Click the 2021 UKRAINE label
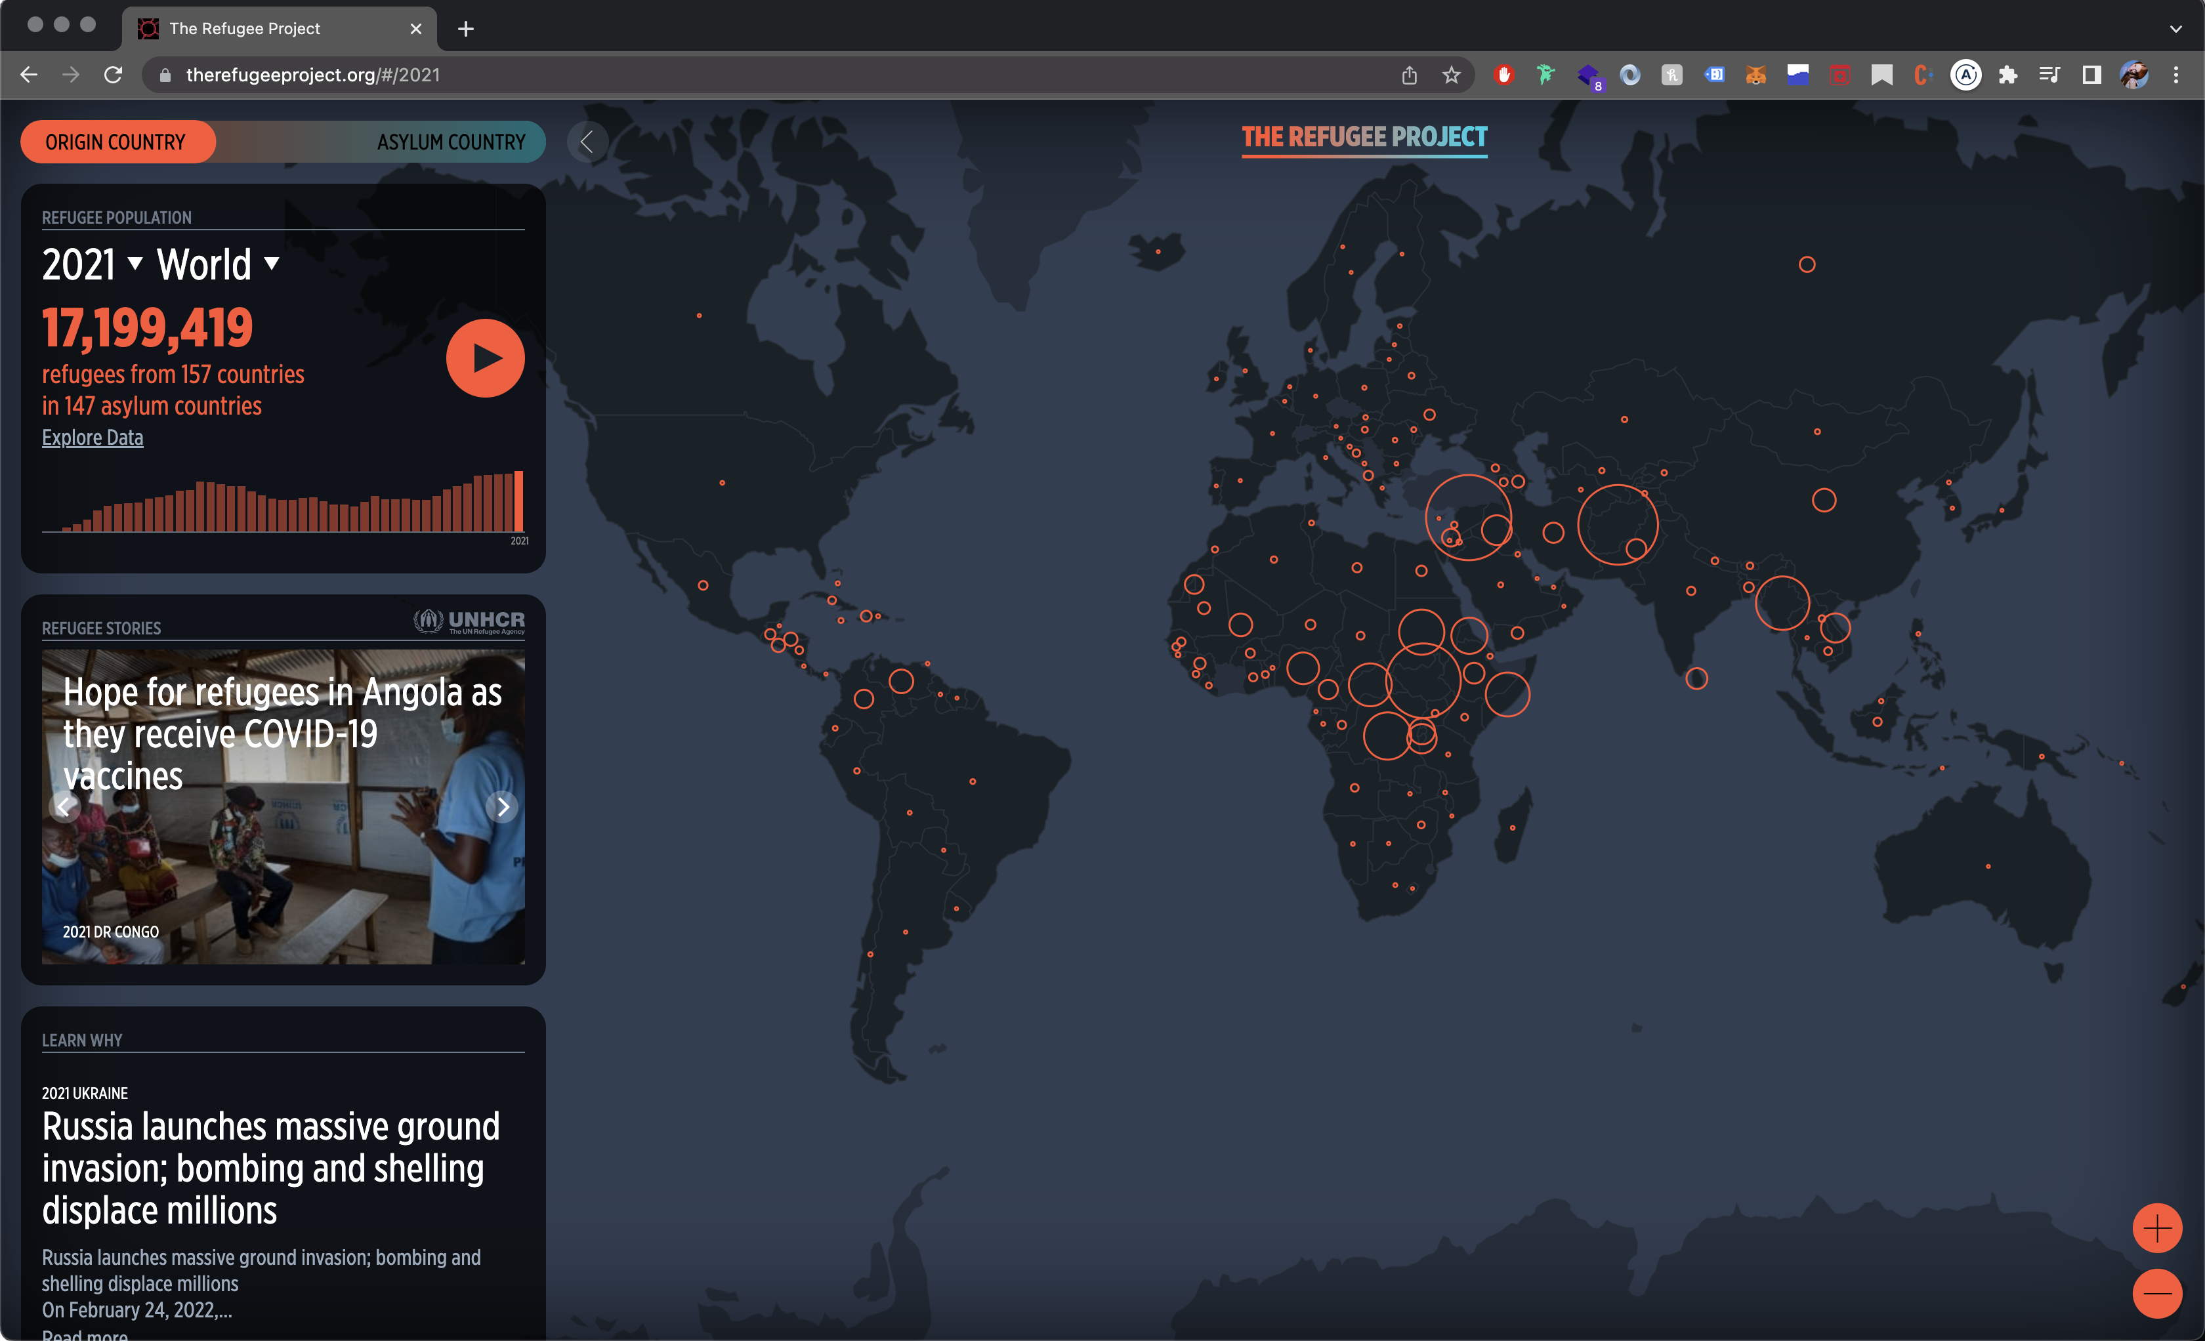This screenshot has height=1341, width=2205. pos(85,1093)
